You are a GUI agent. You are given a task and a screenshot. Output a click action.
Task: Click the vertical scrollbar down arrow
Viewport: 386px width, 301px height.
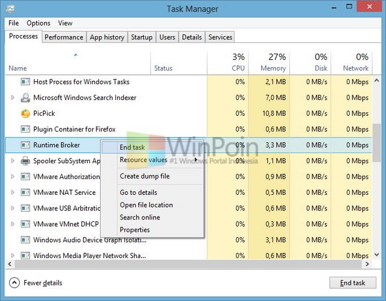click(x=376, y=255)
